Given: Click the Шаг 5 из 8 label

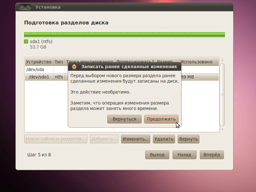Looking at the screenshot, I should (x=39, y=155).
